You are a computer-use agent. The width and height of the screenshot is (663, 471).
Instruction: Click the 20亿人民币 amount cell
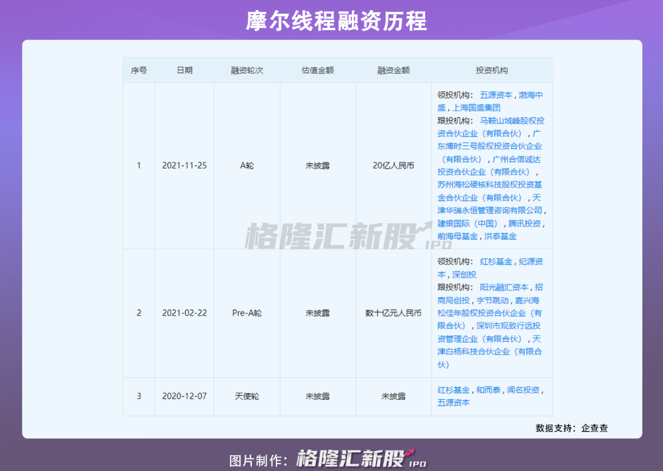[x=394, y=166]
